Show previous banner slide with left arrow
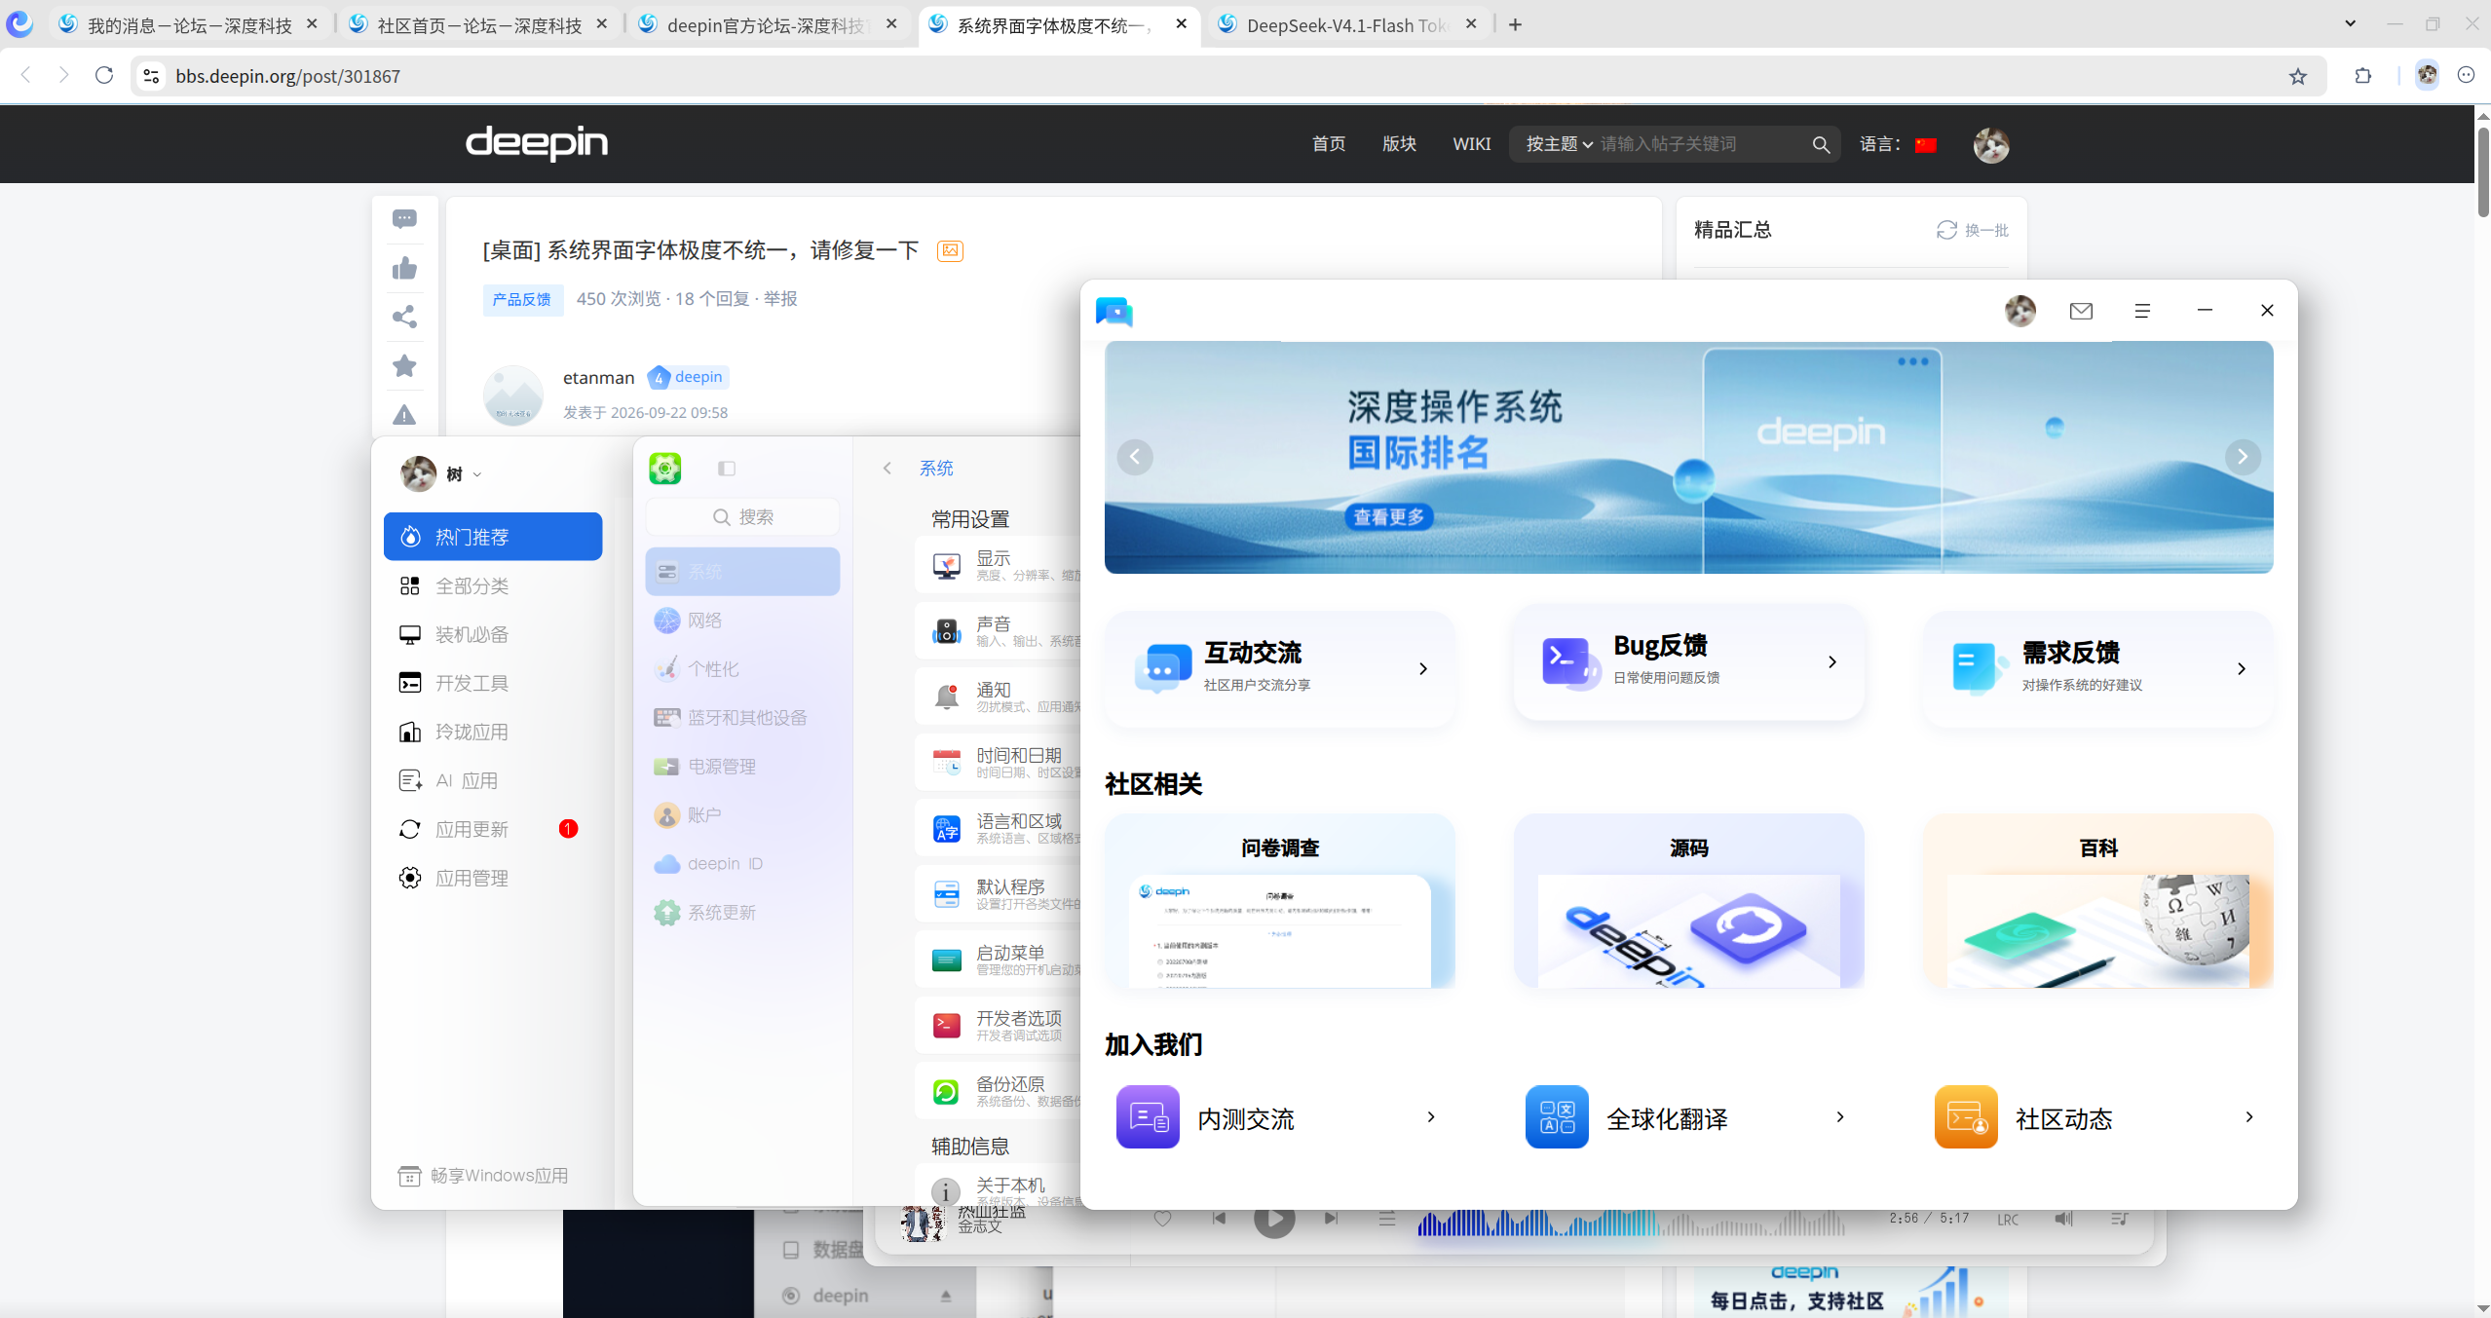This screenshot has width=2491, height=1318. pyautogui.click(x=1135, y=457)
